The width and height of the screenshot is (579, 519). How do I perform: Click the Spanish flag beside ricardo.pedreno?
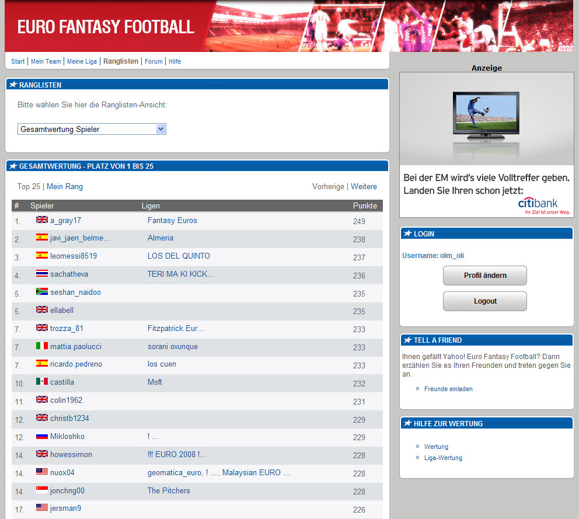pyautogui.click(x=42, y=363)
